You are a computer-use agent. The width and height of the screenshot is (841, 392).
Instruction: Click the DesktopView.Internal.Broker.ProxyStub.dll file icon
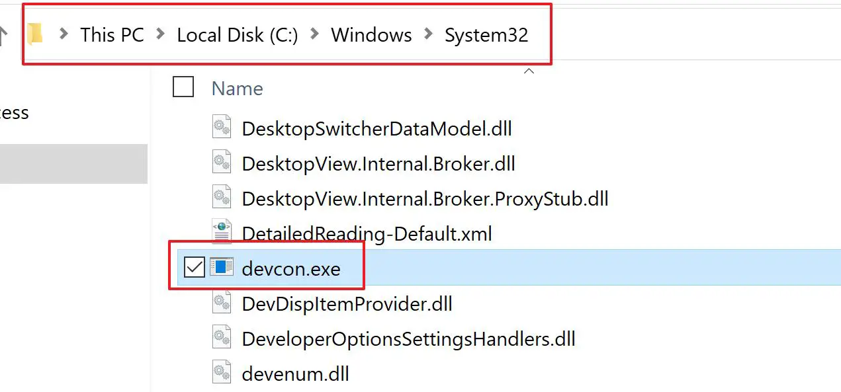[222, 198]
